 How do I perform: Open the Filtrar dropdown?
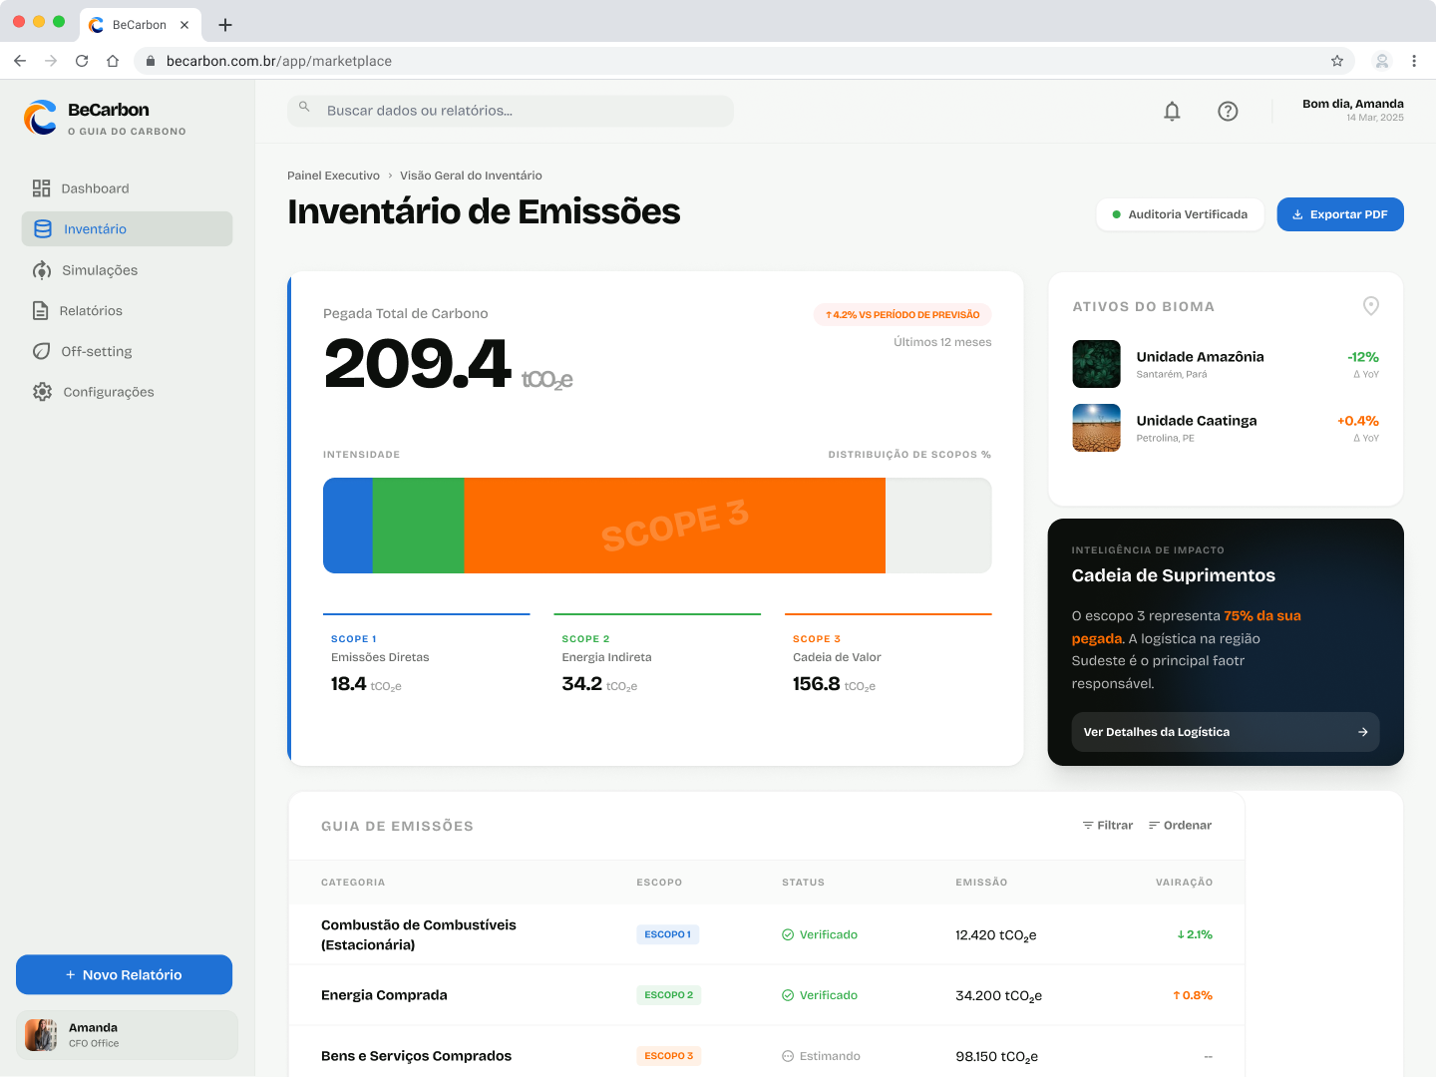[x=1107, y=825]
